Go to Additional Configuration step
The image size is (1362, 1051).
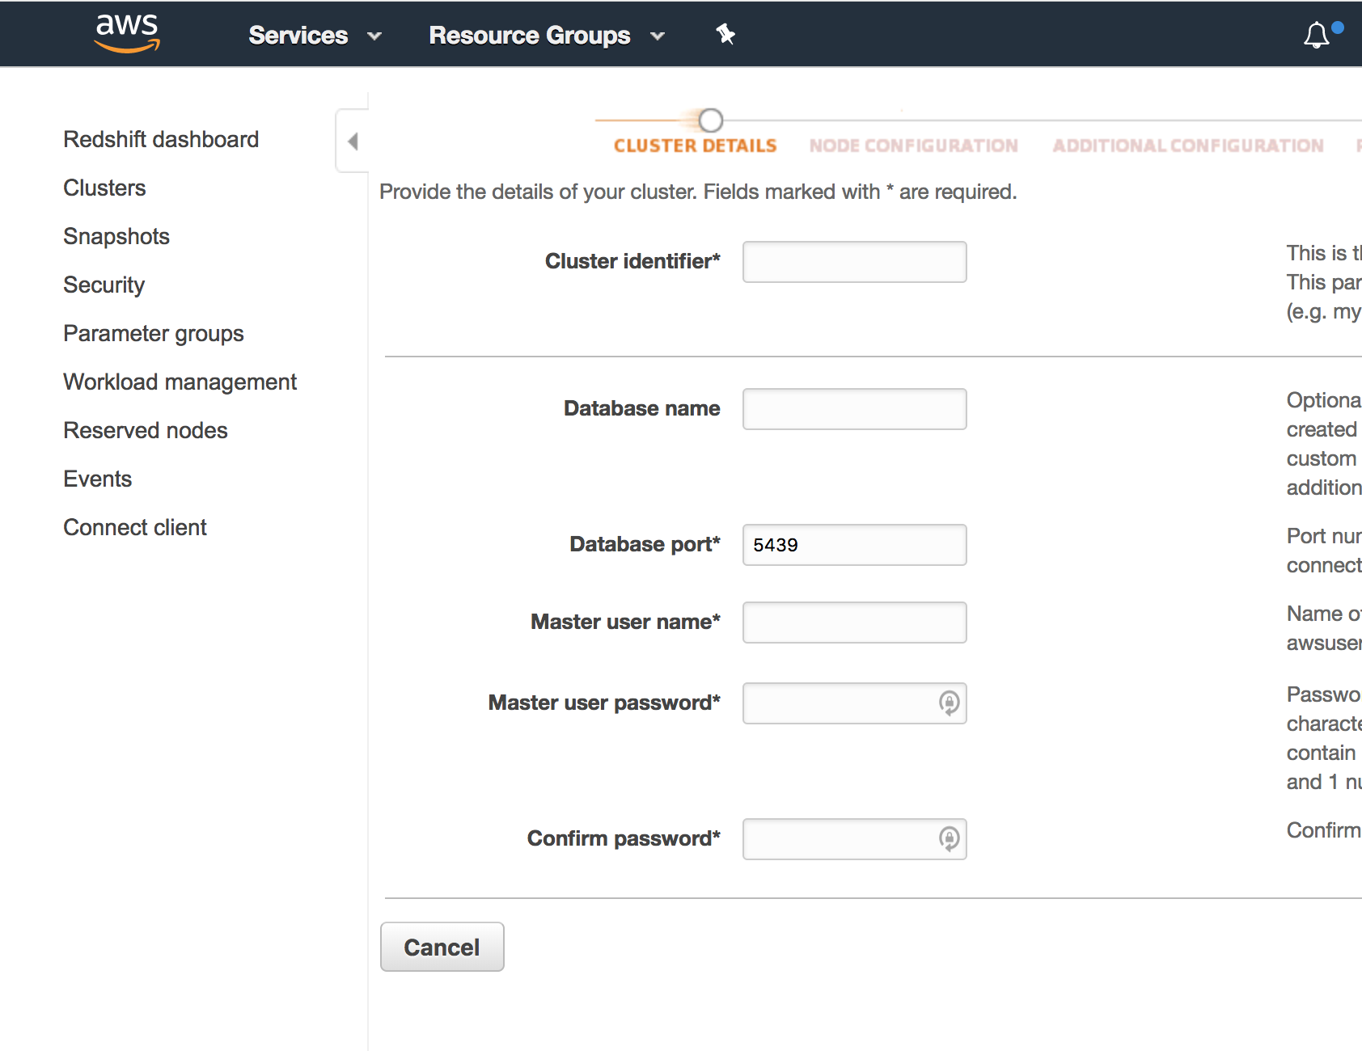[x=1187, y=146]
